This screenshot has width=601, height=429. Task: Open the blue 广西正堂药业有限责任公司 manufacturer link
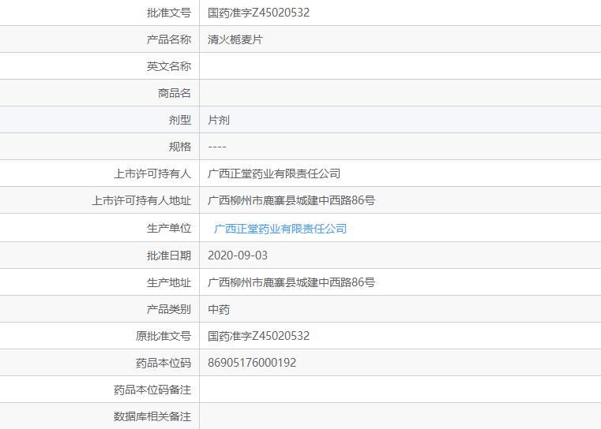[280, 229]
